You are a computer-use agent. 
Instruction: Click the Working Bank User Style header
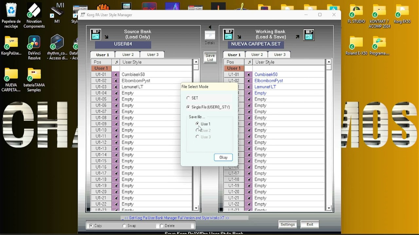pos(289,62)
